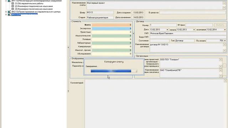This screenshot has width=228, height=128.
Task: Click the orange Всего cost field
Action: [x=112, y=25]
